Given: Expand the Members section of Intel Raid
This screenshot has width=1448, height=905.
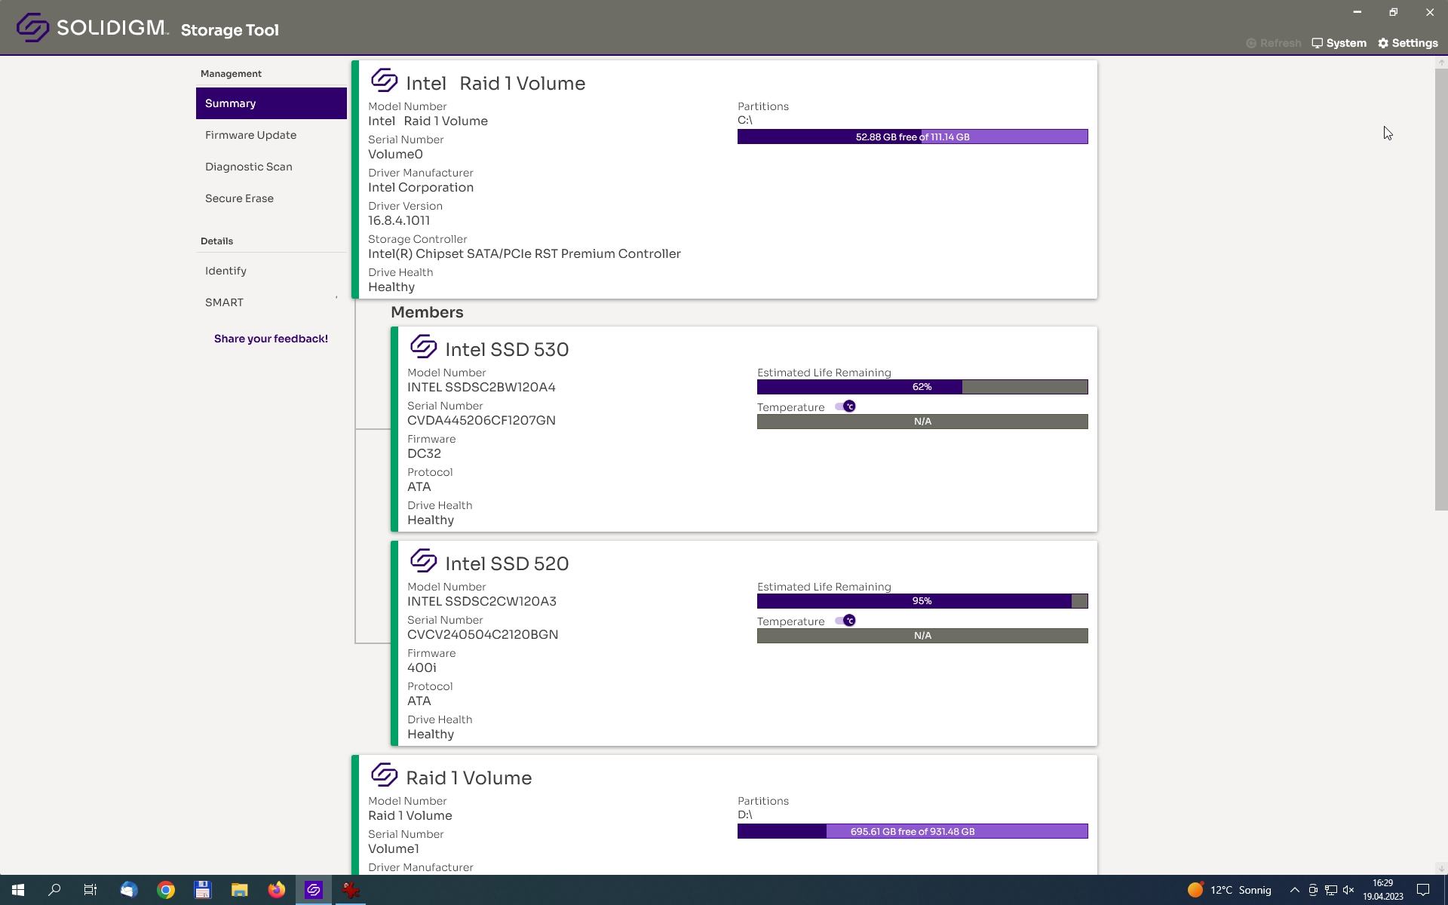Looking at the screenshot, I should [x=428, y=311].
